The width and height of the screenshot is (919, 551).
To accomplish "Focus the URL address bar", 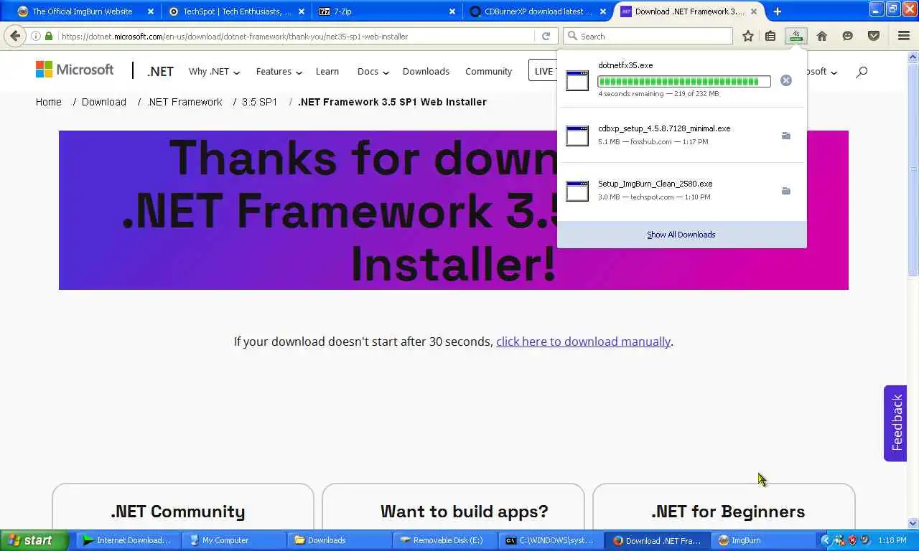I will point(297,36).
